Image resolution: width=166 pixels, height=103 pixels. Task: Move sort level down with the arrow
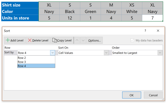pyautogui.click(x=83, y=40)
